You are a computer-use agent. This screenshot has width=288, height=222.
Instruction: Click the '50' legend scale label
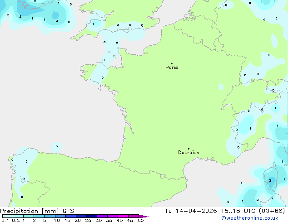pos(140,220)
